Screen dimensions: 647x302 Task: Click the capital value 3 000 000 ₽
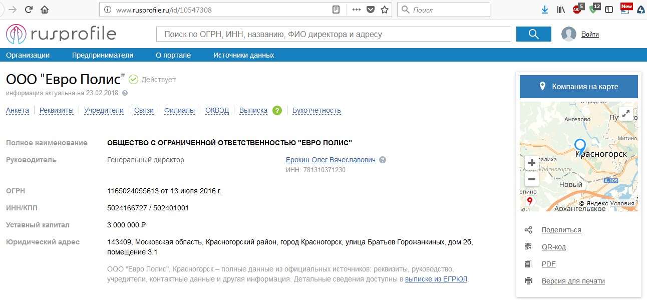coord(127,225)
